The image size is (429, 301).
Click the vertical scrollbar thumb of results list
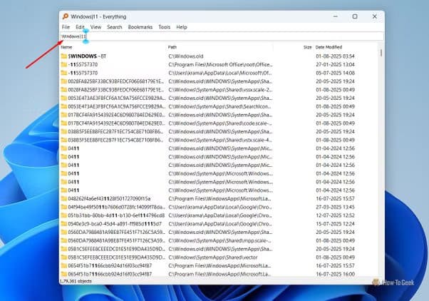[381, 53]
